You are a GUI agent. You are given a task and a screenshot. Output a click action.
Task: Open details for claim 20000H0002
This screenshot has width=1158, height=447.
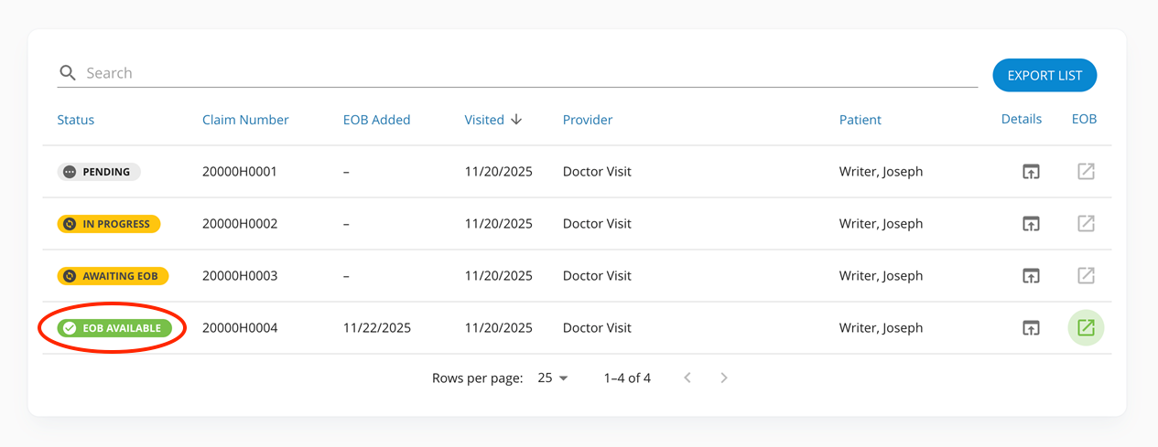(1031, 224)
